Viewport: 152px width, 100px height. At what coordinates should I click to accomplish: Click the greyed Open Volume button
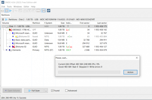click(x=12, y=91)
